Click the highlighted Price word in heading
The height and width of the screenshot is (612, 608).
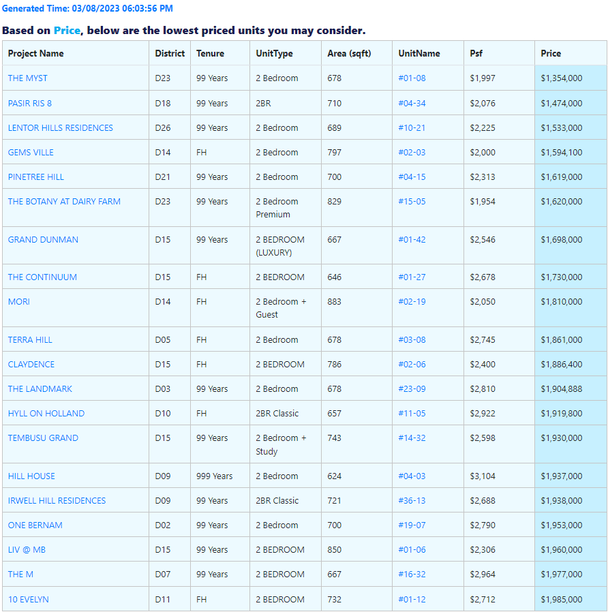(x=67, y=31)
